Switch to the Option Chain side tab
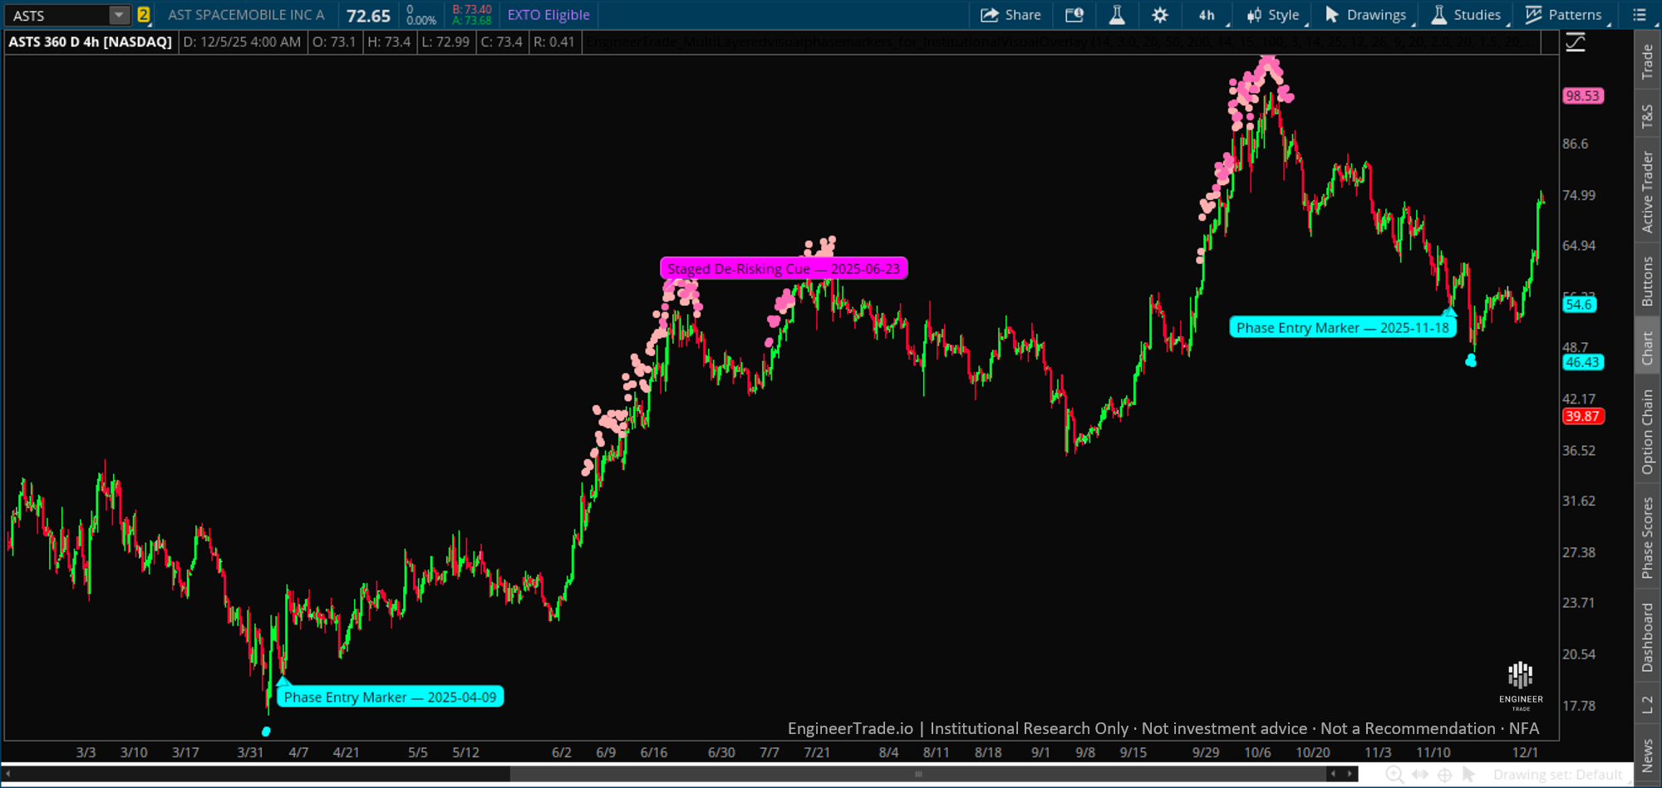The height and width of the screenshot is (788, 1662). click(x=1647, y=432)
